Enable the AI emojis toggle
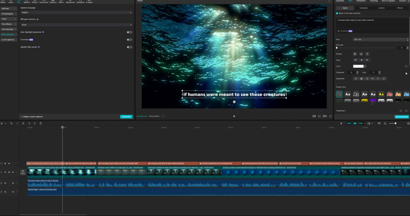Screen dimensions: 410x216 point(129,39)
